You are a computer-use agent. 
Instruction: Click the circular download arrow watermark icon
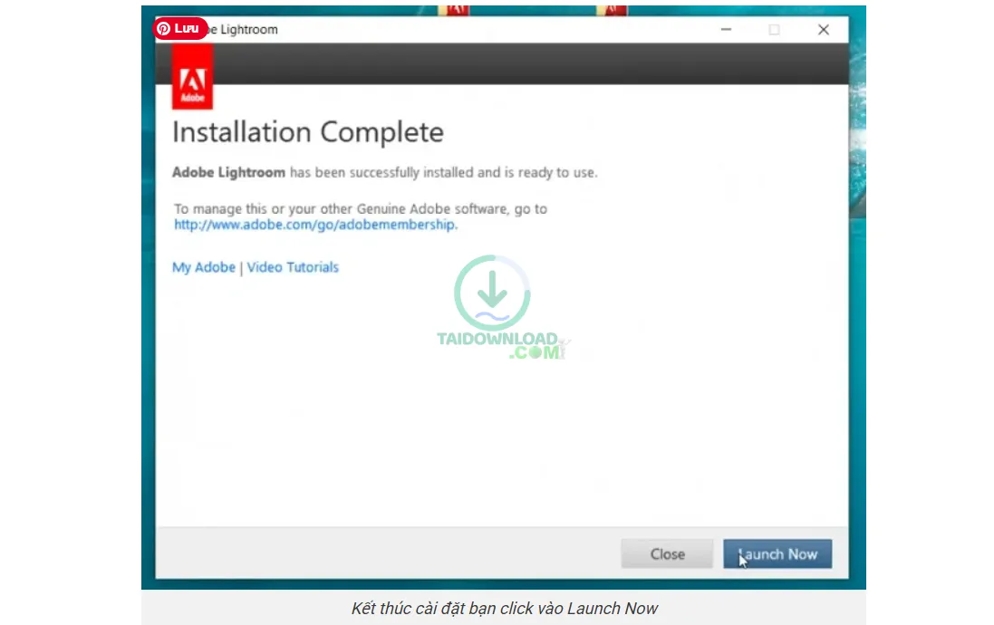[492, 293]
